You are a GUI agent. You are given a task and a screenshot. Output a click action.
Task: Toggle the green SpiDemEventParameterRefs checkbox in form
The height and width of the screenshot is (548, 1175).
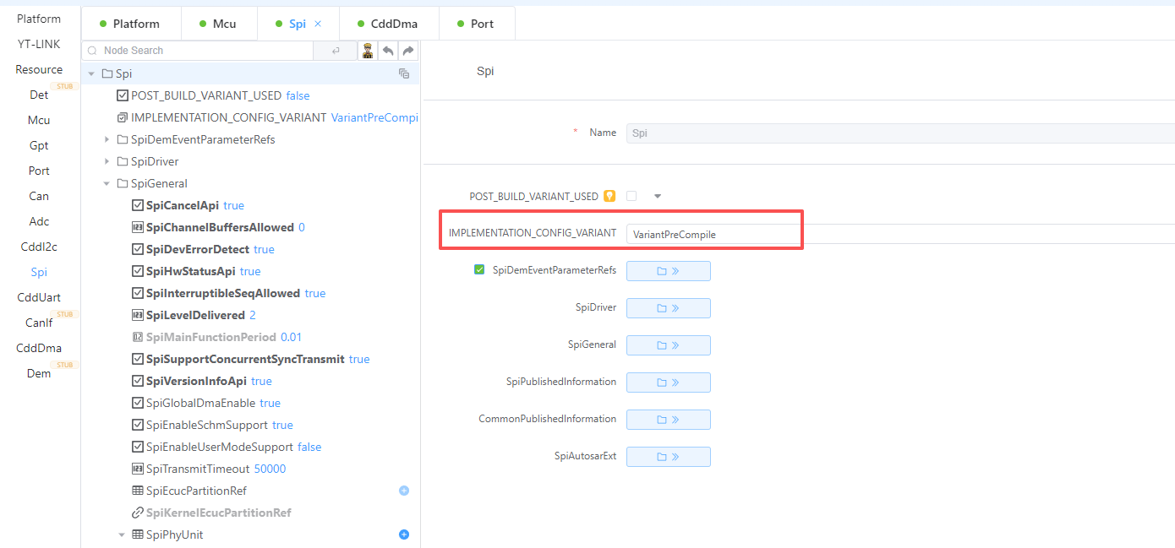click(479, 270)
